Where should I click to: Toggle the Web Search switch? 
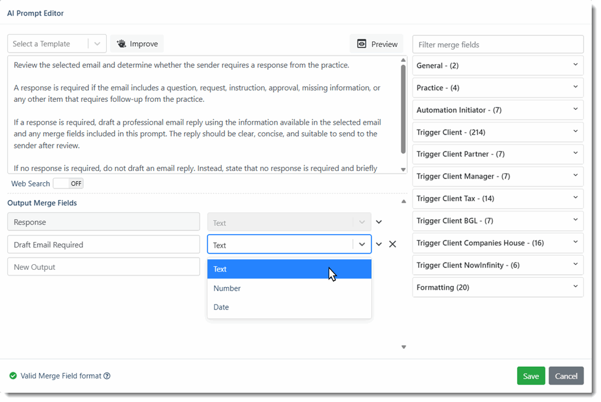68,183
